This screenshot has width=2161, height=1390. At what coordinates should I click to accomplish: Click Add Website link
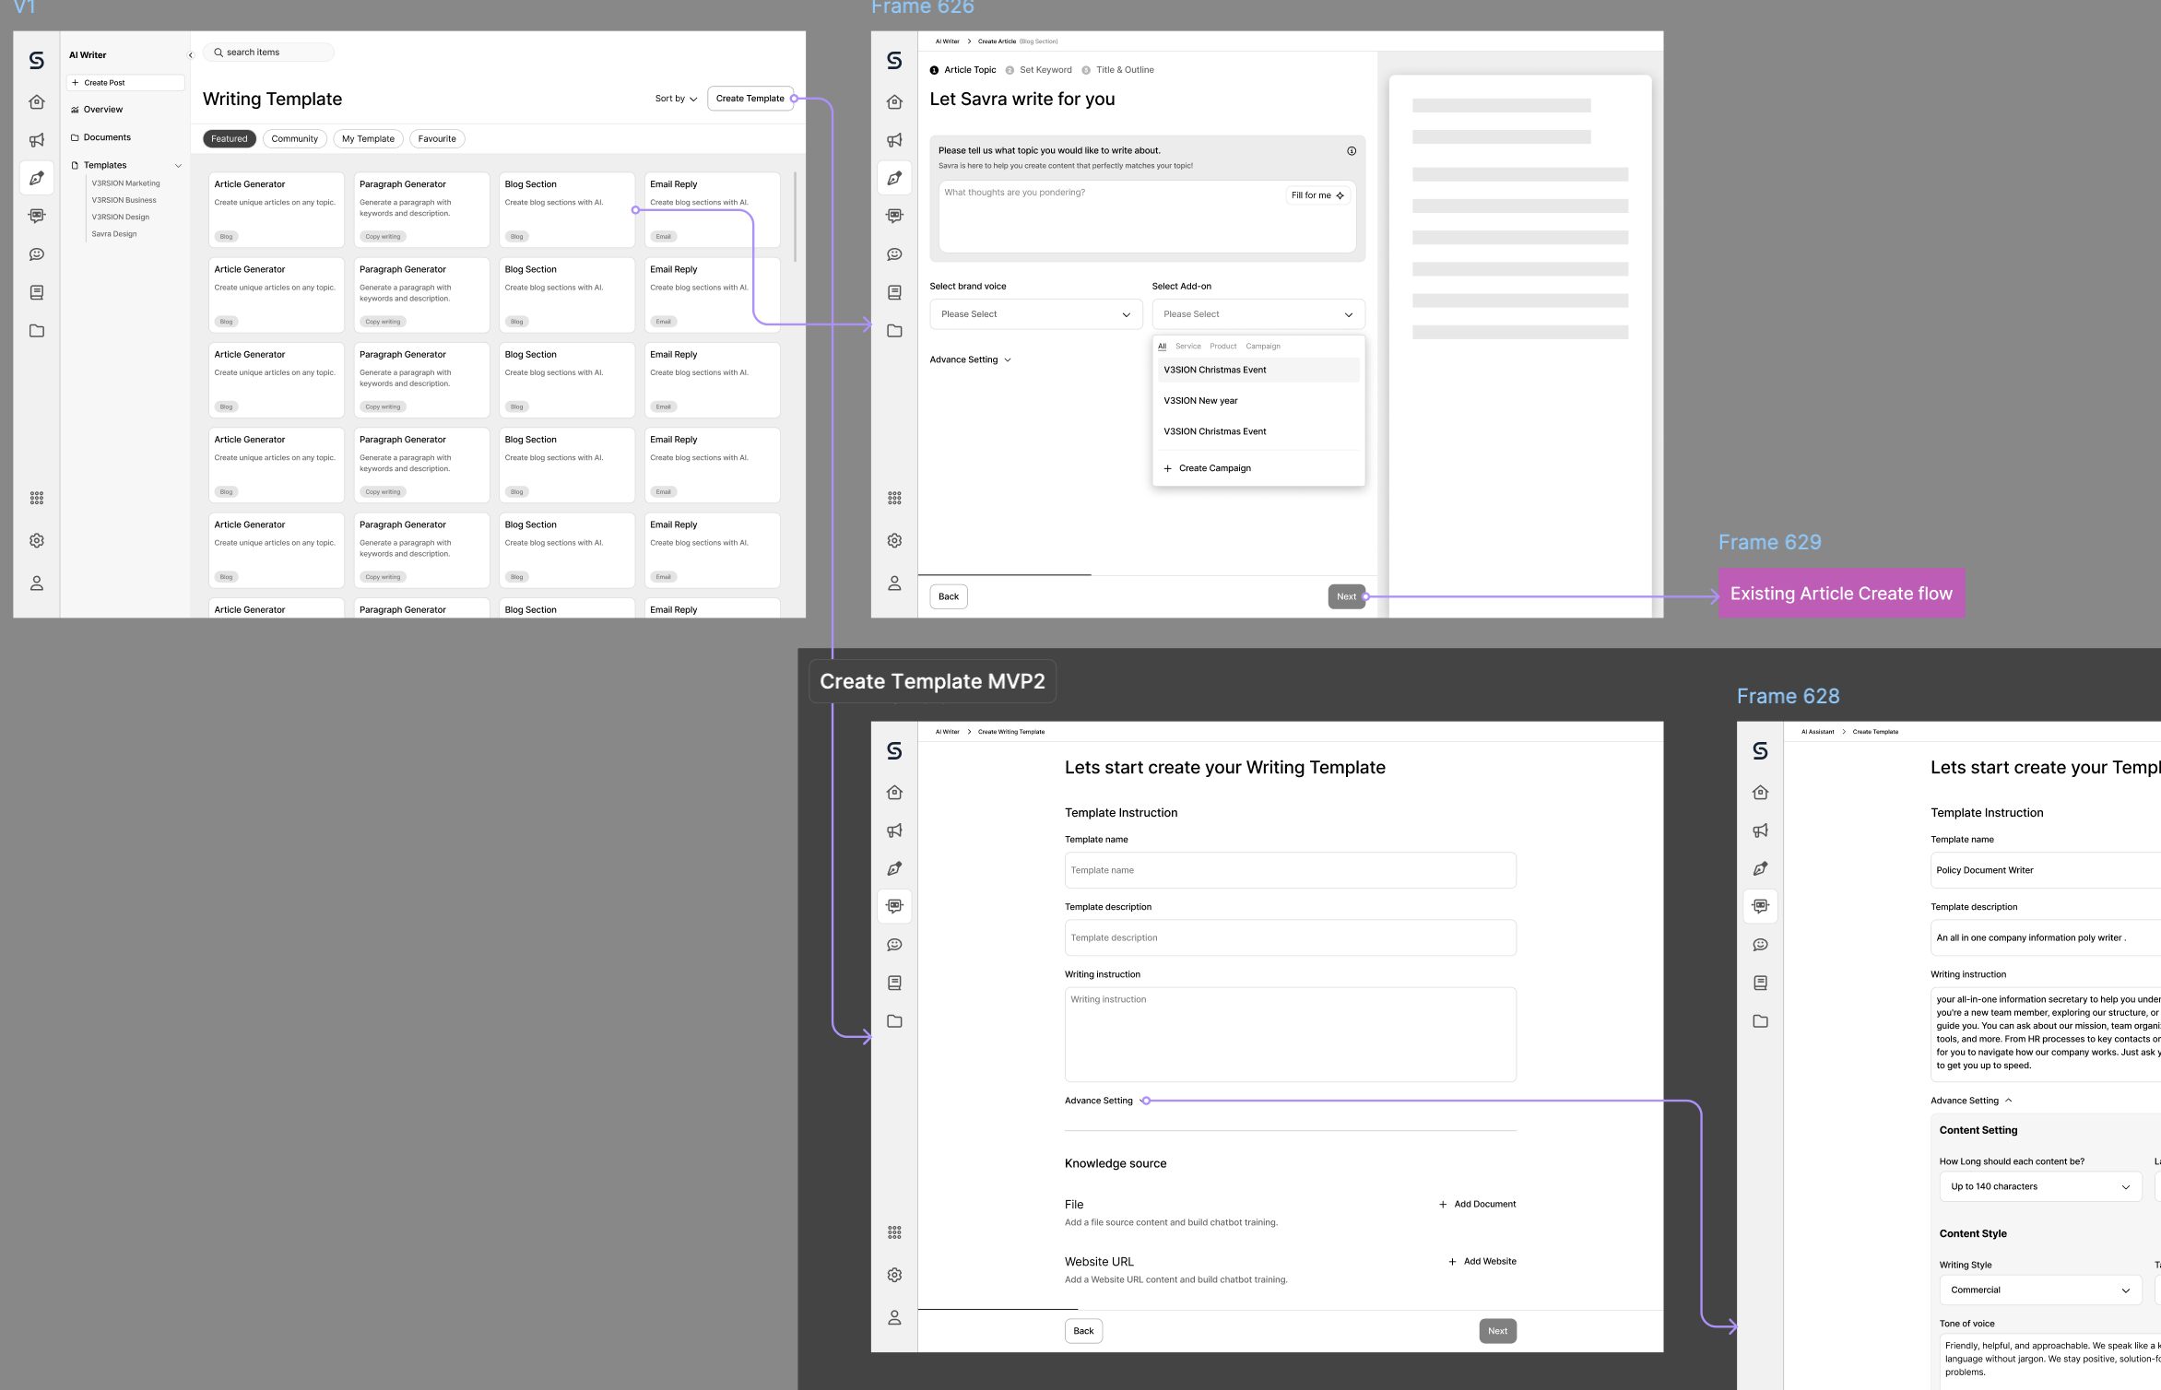[1482, 1261]
